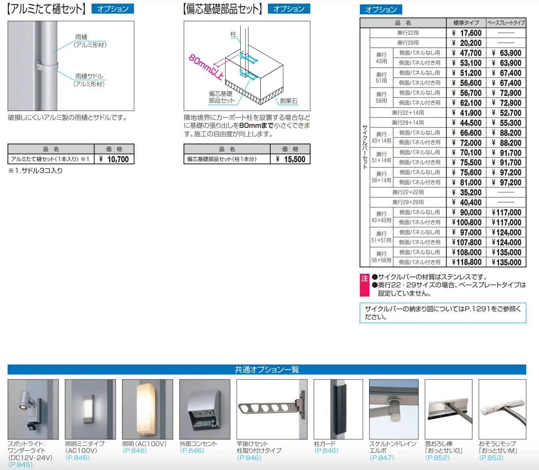Select the ¥17,600 price cell
539x470 pixels.
(466, 33)
